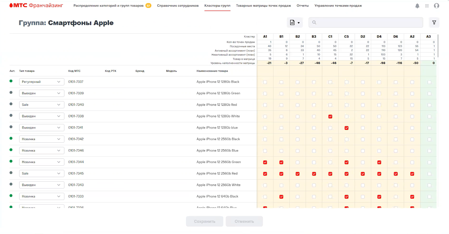Click the Наименование товара column header

(212, 71)
